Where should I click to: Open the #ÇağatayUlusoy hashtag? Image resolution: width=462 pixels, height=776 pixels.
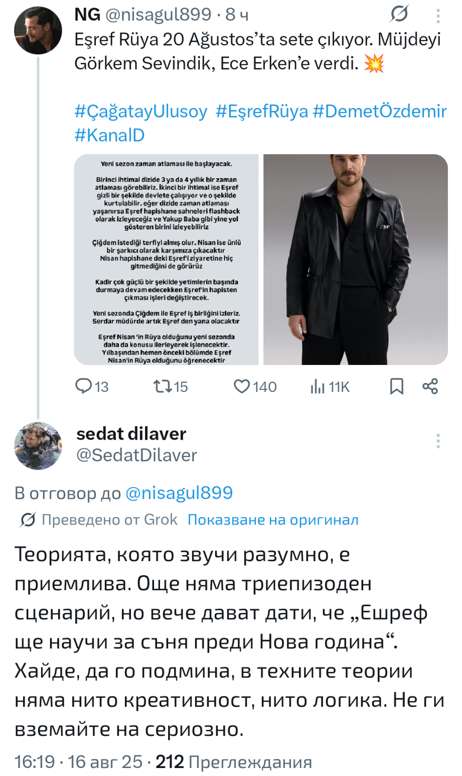[x=140, y=111]
